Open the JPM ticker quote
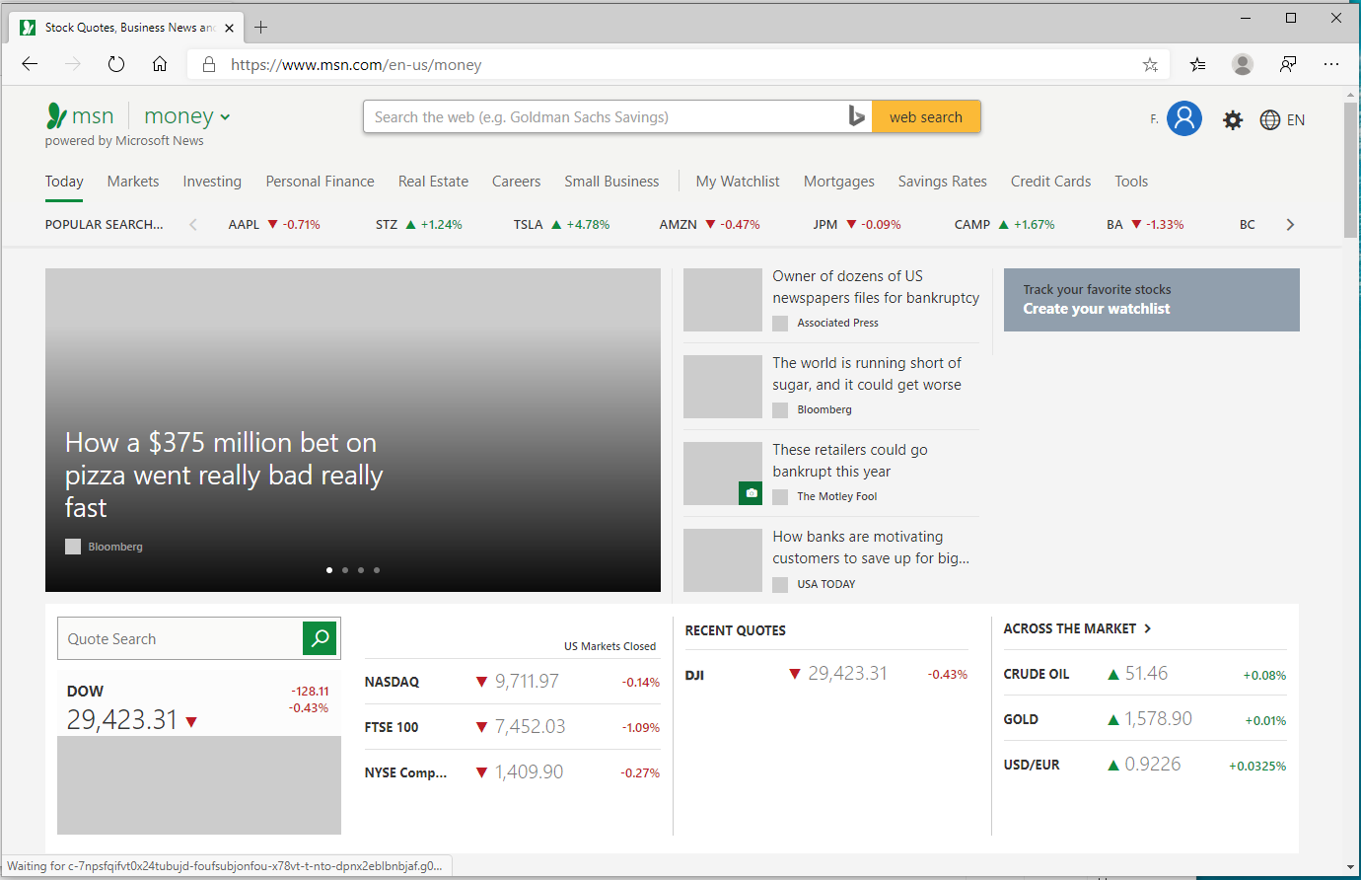 tap(857, 225)
